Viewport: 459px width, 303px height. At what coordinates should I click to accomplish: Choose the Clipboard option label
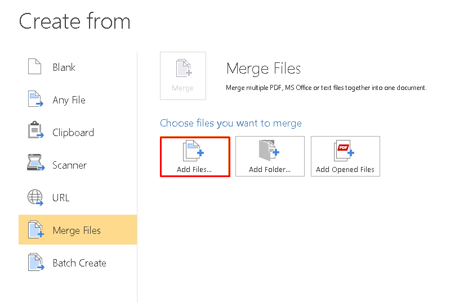(x=73, y=133)
